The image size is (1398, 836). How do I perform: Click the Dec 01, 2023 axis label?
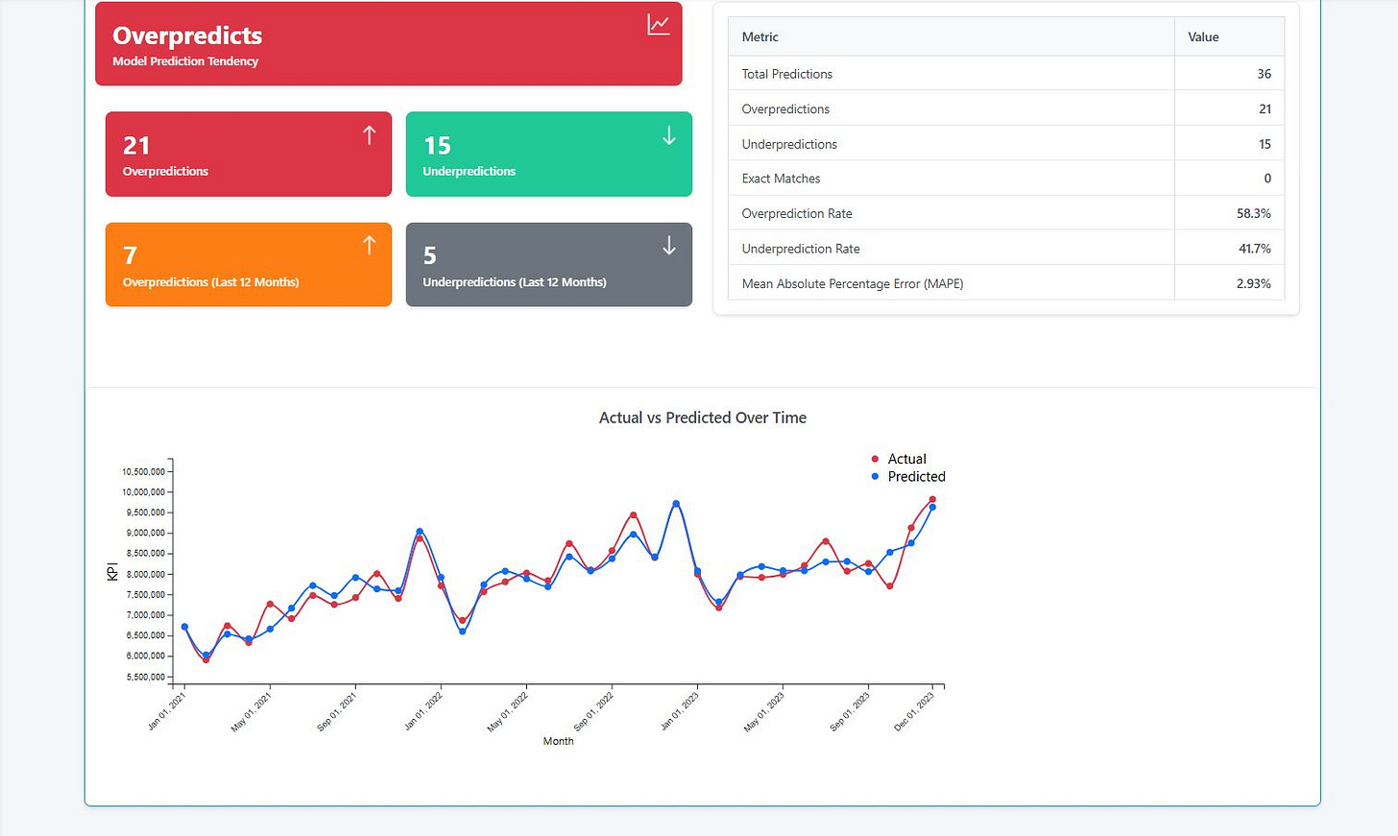coord(913,711)
